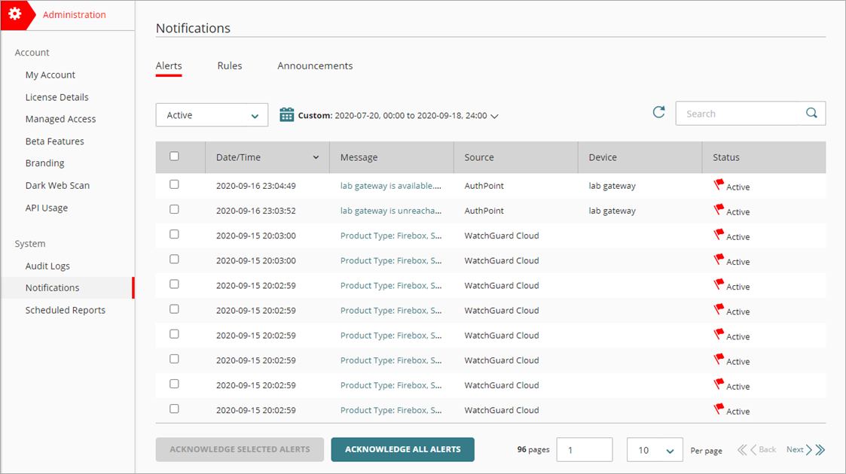
Task: Click ACKNOWLEDGE ALL ALERTS
Action: click(x=402, y=449)
